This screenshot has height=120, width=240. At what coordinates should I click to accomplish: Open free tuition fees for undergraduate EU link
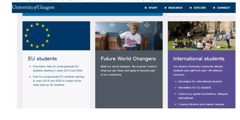(x=57, y=68)
